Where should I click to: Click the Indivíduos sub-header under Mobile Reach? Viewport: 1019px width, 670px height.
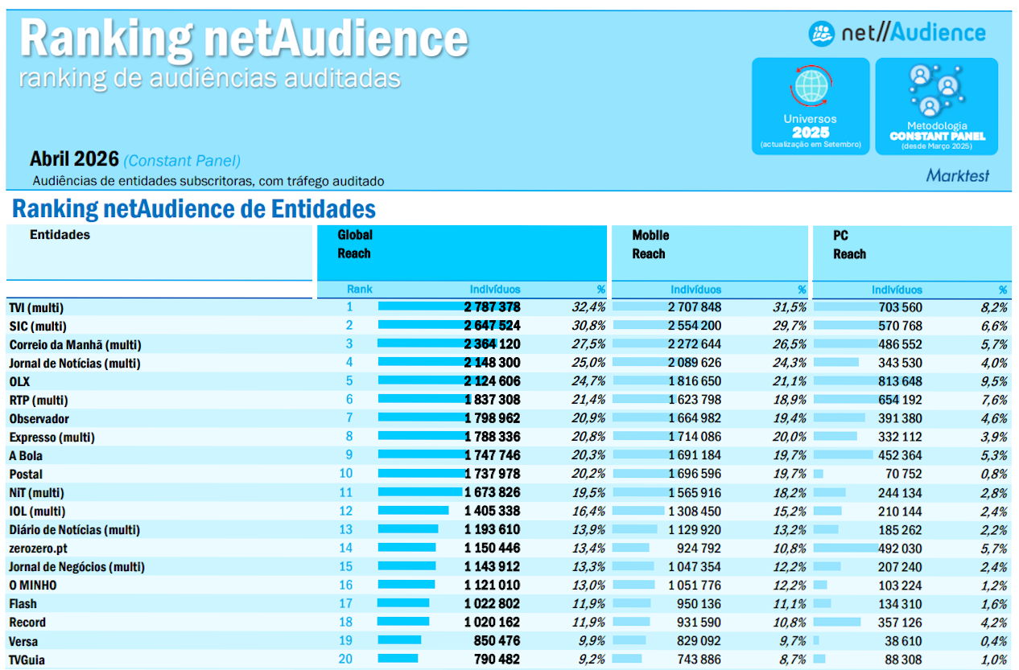696,290
